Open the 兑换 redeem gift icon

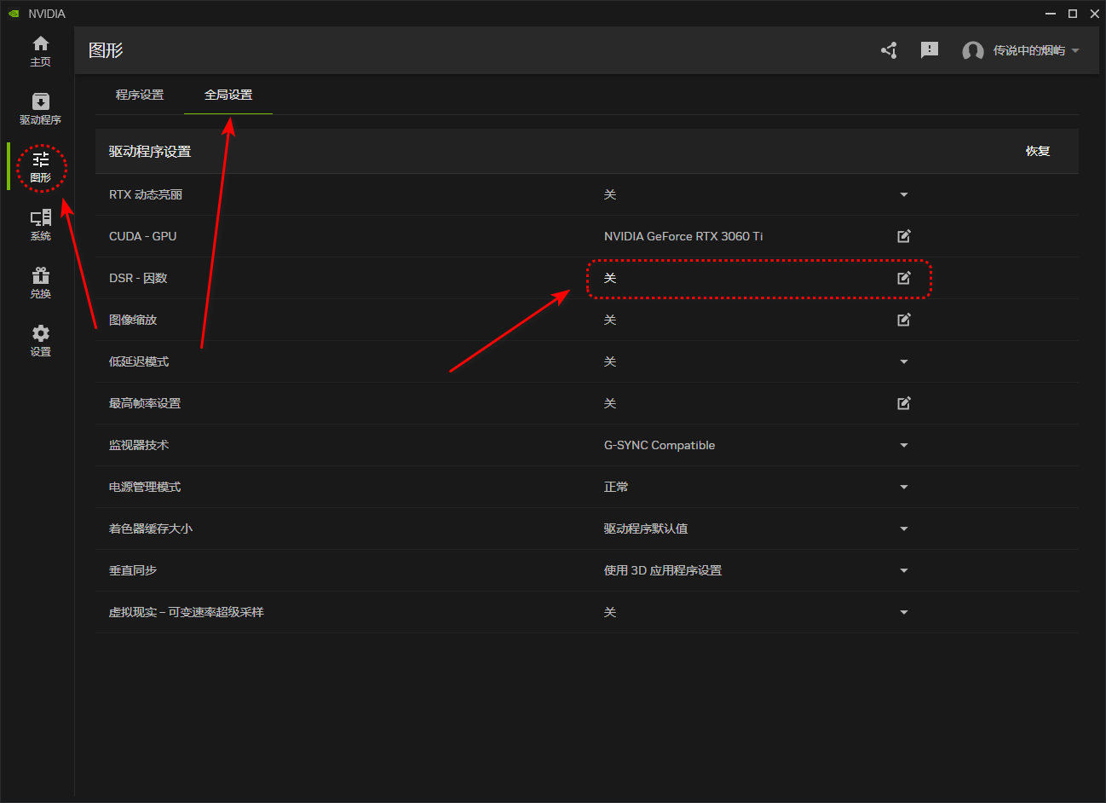pos(40,283)
